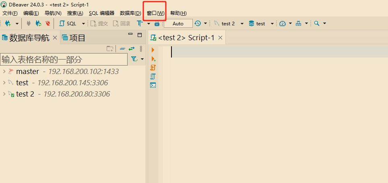Click the Reconnect icon in toolbar
This screenshot has height=183, width=388.
(38, 23)
